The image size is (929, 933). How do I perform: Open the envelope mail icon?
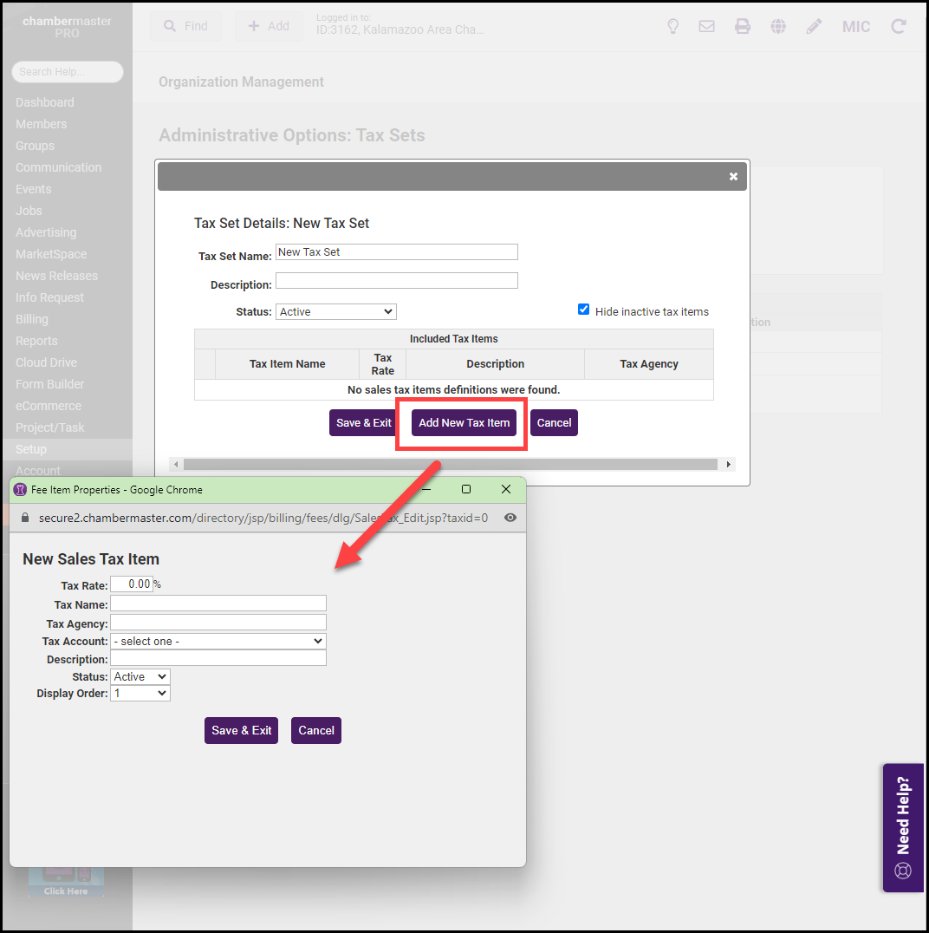click(x=707, y=26)
